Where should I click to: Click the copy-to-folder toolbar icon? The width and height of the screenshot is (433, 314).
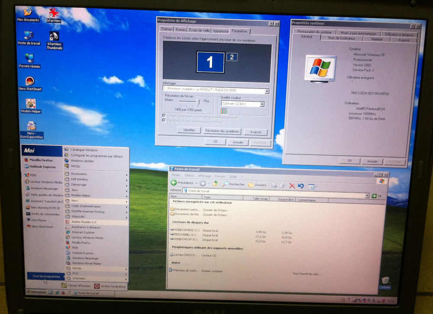[282, 186]
